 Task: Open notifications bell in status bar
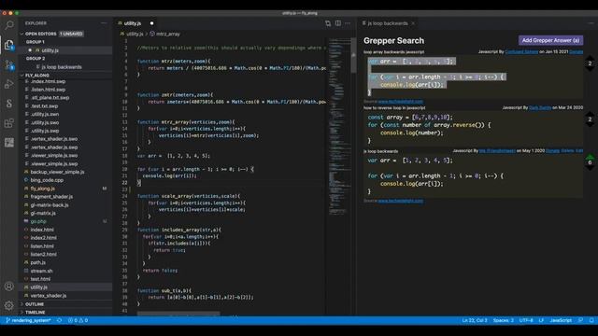[x=591, y=320]
